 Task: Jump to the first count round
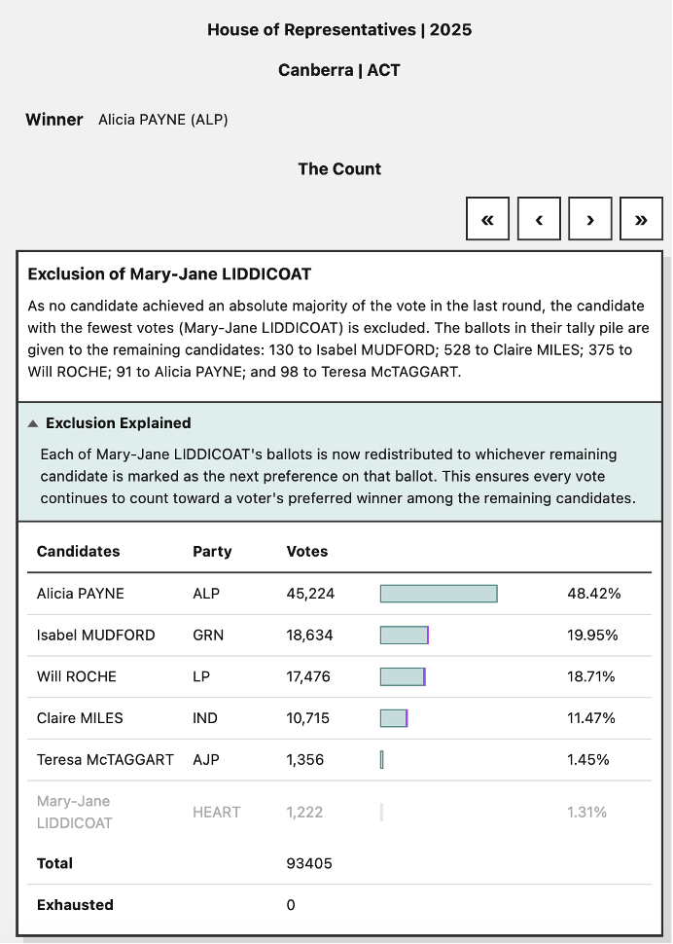coord(487,218)
